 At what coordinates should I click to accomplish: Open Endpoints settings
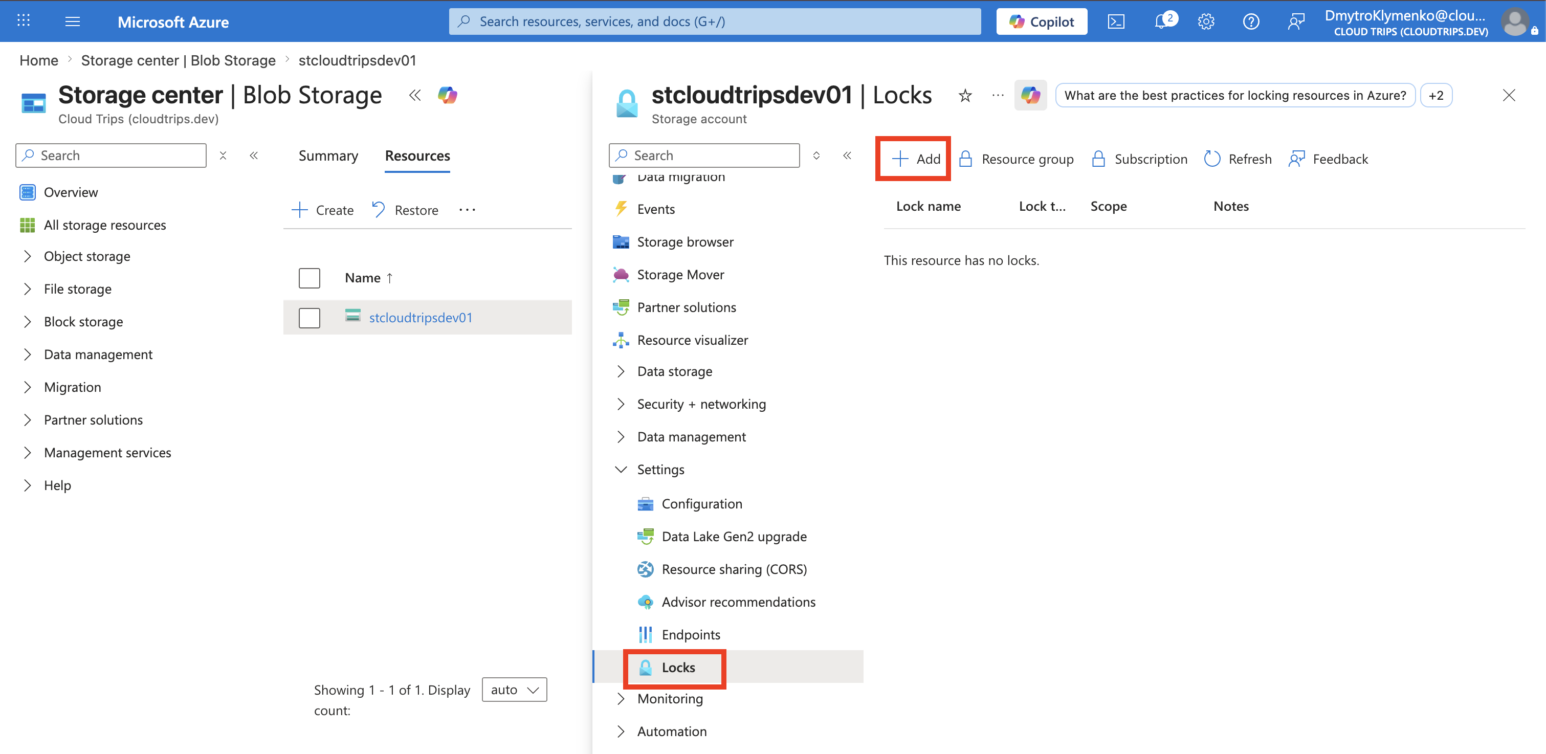pos(690,634)
